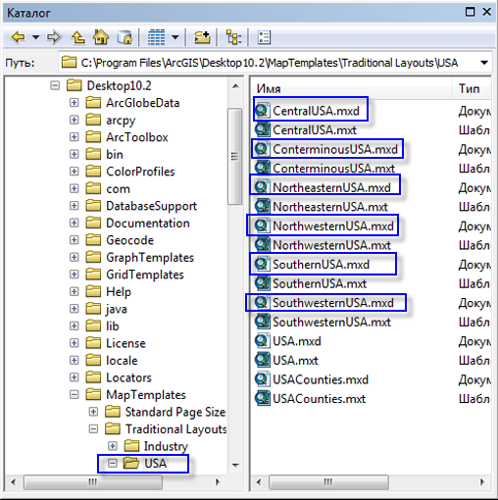Screen dimensions: 498x500
Task: Select the java folder
Action: coord(107,309)
